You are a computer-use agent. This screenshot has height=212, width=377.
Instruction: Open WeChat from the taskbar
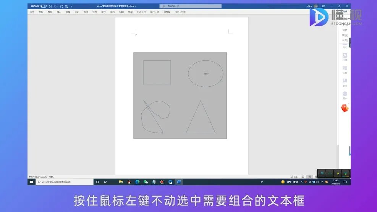point(146,182)
